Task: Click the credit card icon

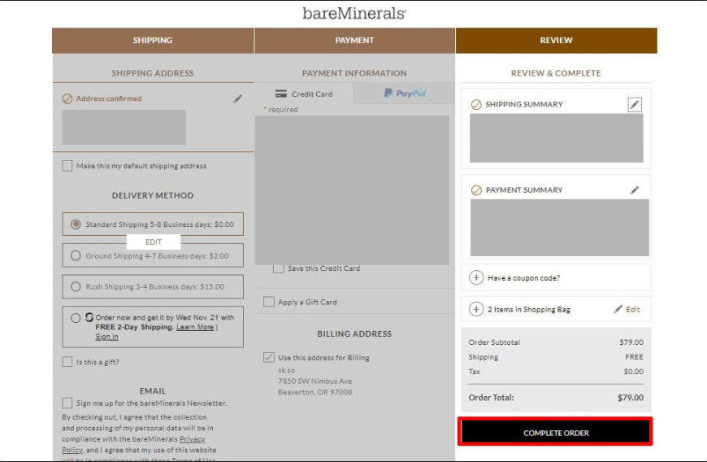Action: point(281,94)
